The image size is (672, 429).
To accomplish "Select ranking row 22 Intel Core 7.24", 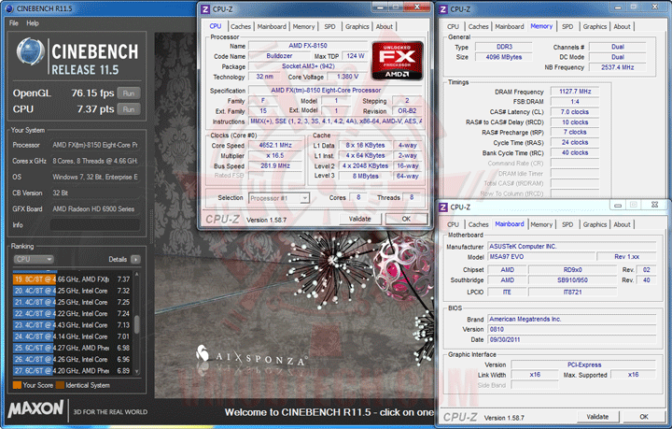I will click(72, 314).
